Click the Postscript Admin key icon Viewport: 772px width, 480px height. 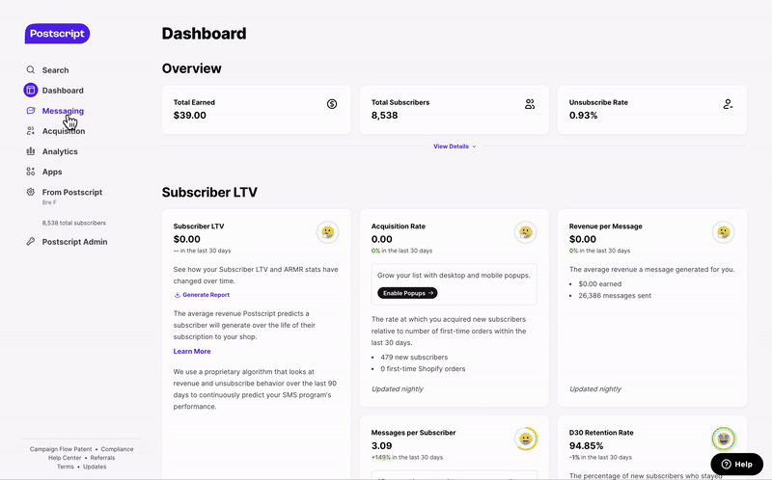pos(31,242)
